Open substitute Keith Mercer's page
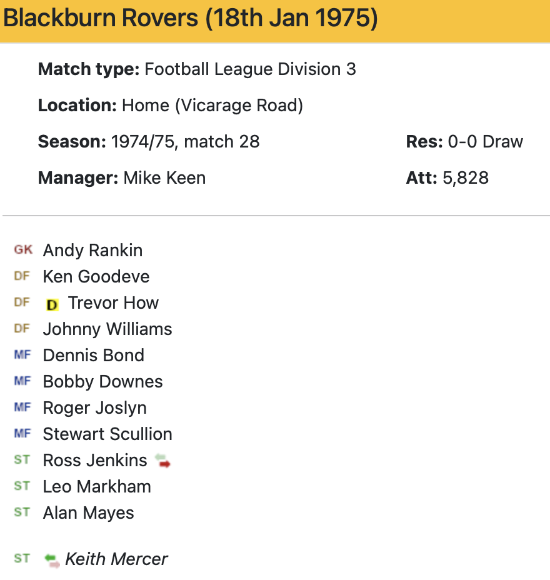 [116, 559]
